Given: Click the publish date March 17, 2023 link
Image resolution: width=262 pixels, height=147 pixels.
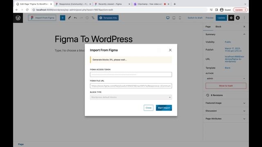Looking at the screenshot, I should (x=233, y=50).
